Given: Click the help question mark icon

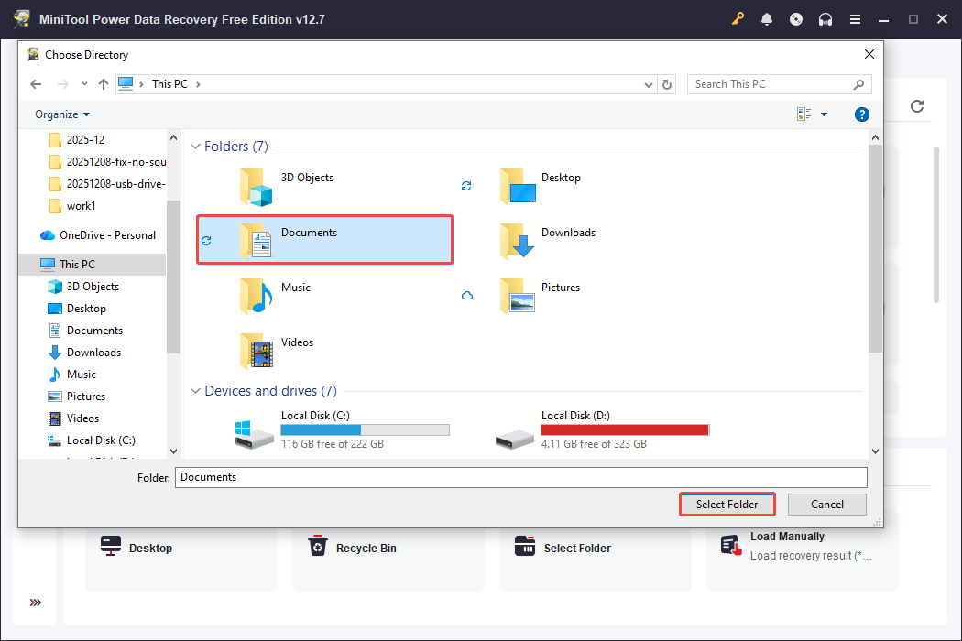Looking at the screenshot, I should click(861, 114).
